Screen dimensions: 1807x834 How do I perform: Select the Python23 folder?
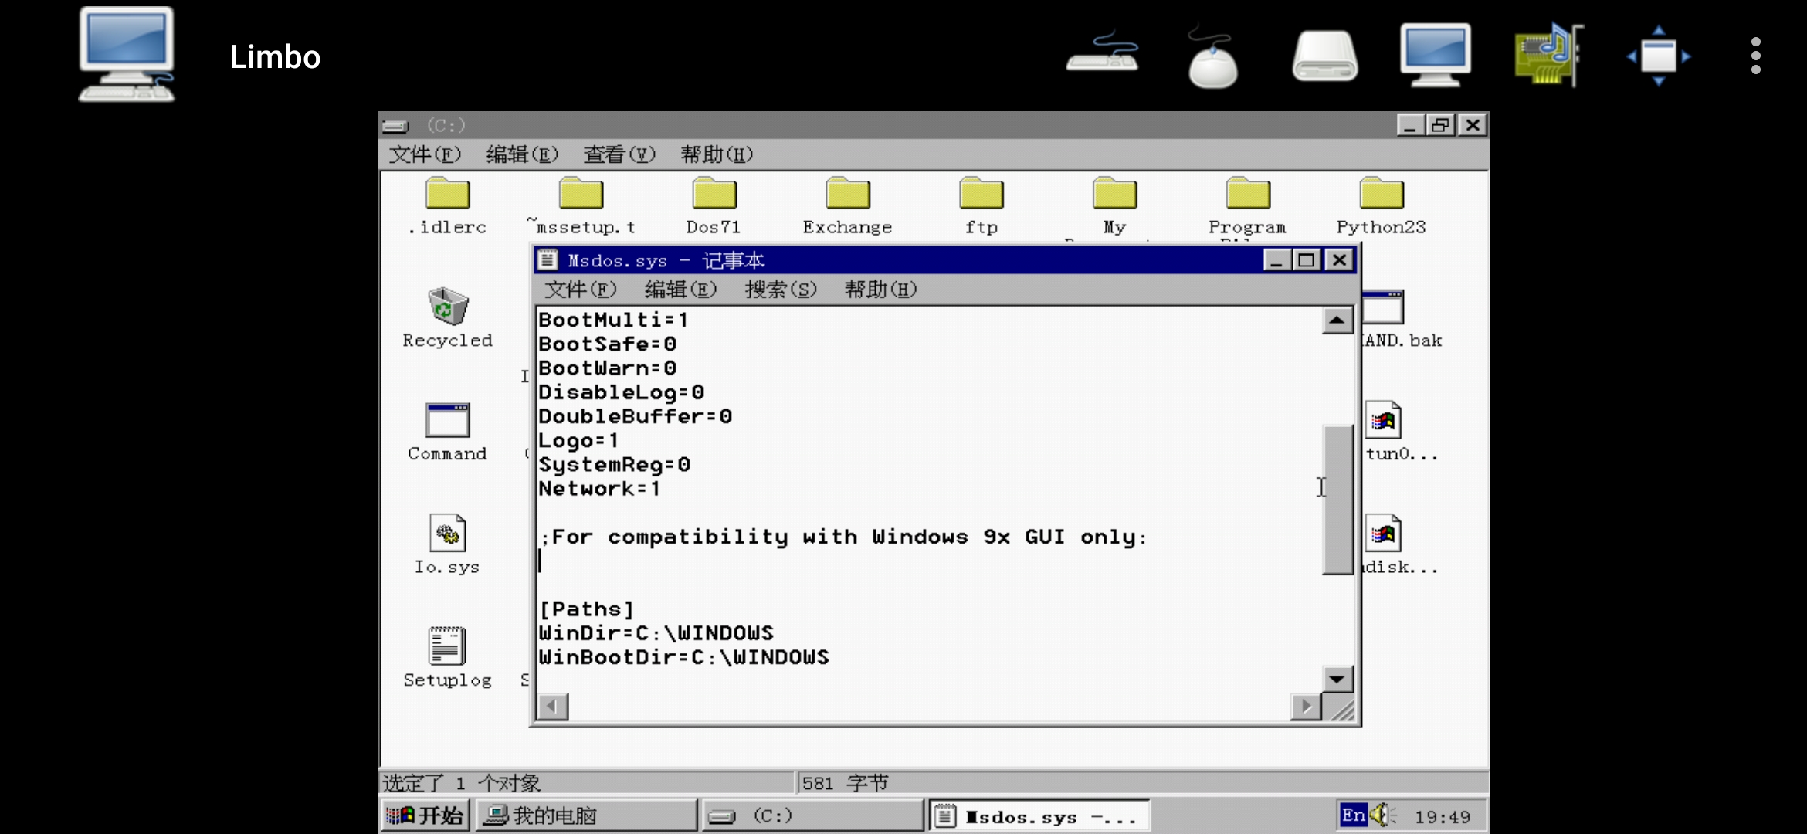1381,195
